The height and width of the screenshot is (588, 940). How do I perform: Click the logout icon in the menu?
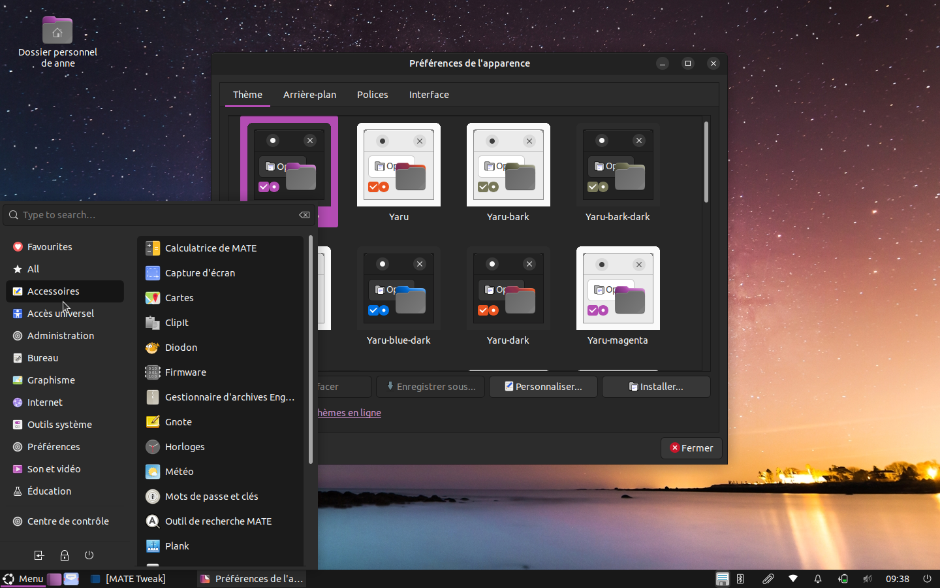click(39, 555)
